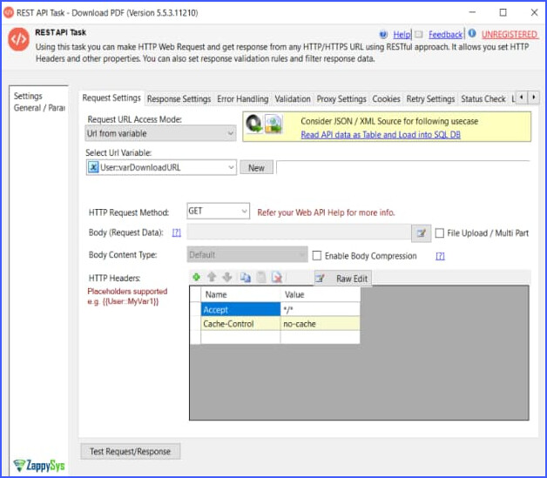Click the paste headers icon

(261, 278)
